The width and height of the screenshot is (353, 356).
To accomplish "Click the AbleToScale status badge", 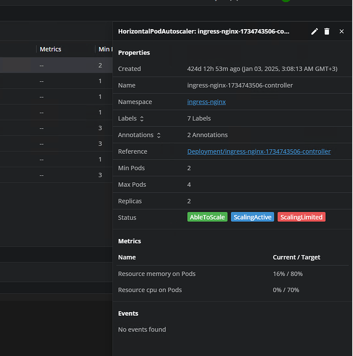I will [207, 217].
